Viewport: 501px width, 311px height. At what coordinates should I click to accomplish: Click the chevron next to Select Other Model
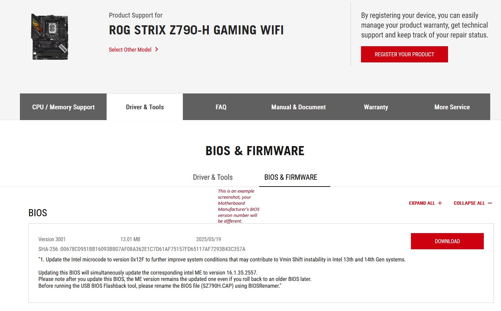[x=157, y=49]
